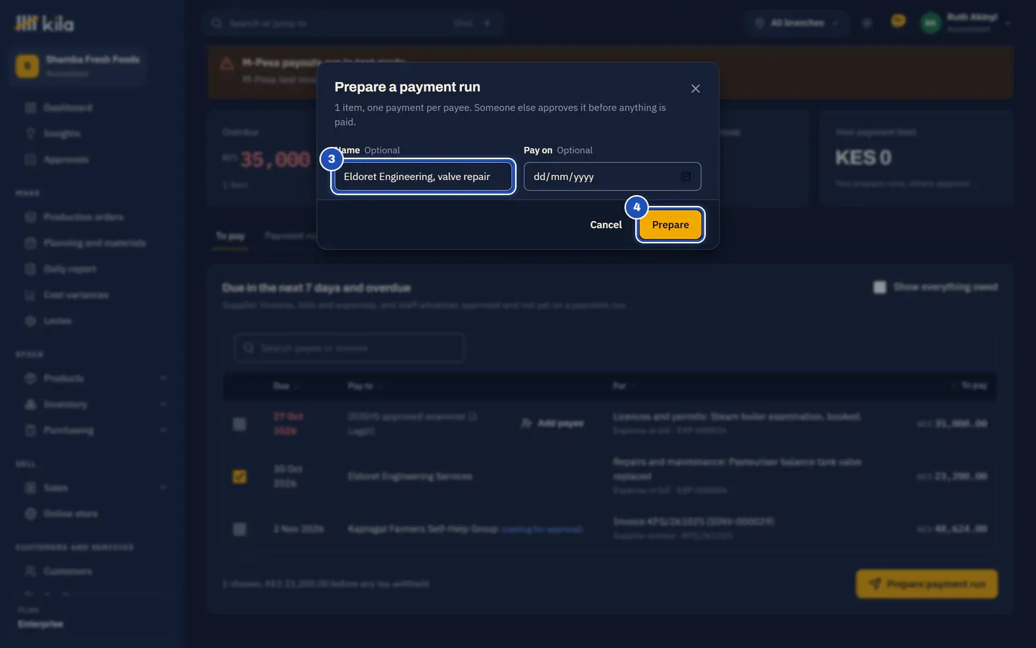1036x648 pixels.
Task: Tick the Licences and permits row checkbox
Action: click(x=240, y=424)
